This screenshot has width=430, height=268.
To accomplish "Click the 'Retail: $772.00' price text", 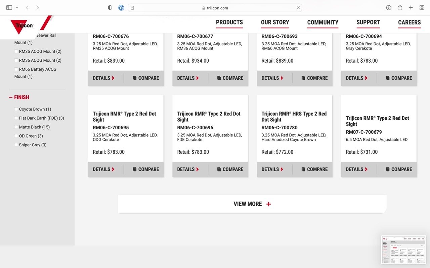I will [277, 152].
